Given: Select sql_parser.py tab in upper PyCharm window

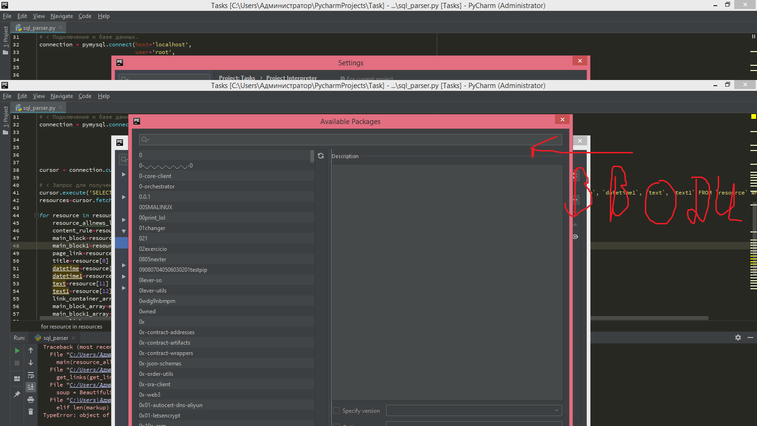Looking at the screenshot, I should pos(39,28).
